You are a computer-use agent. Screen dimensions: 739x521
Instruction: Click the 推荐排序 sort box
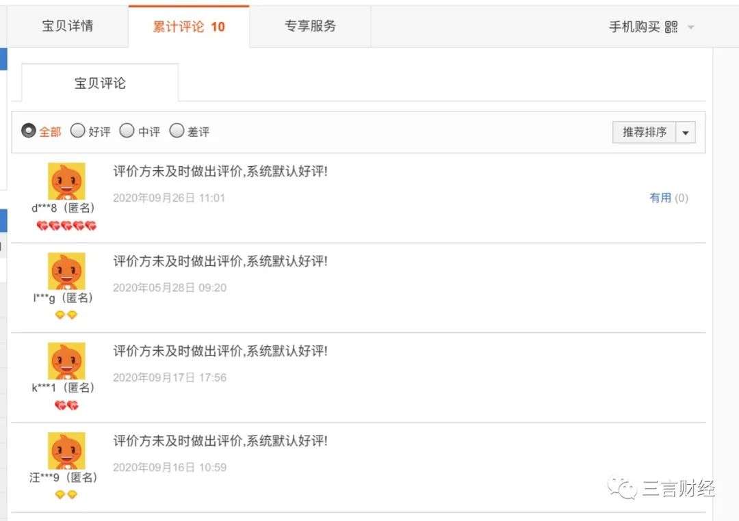pos(645,133)
